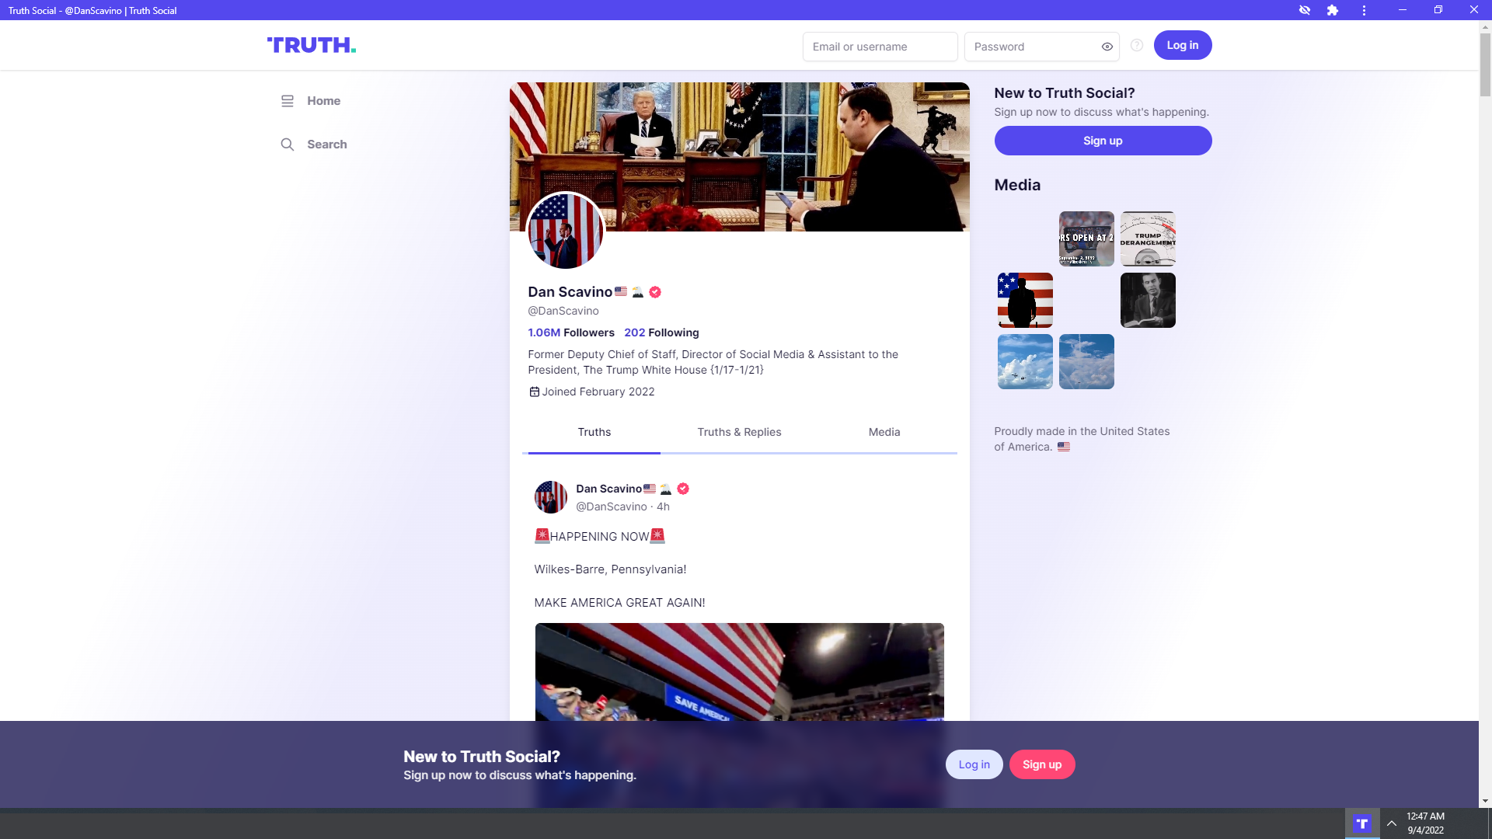Open the 4h post timestamp

point(663,507)
